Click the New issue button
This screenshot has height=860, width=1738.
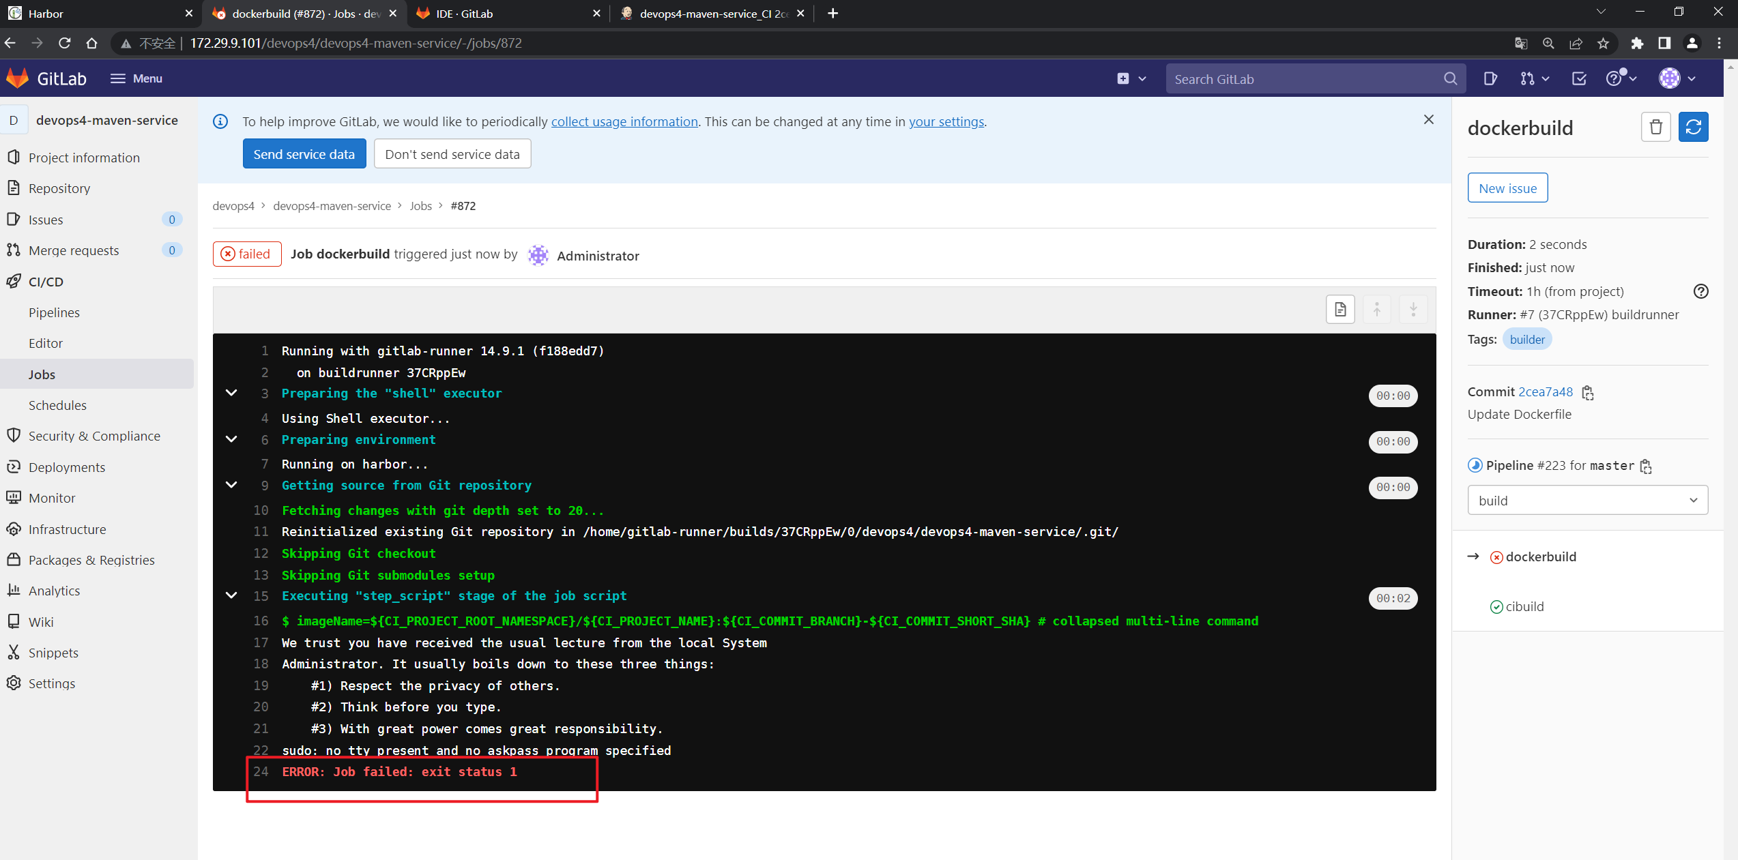[x=1507, y=188]
